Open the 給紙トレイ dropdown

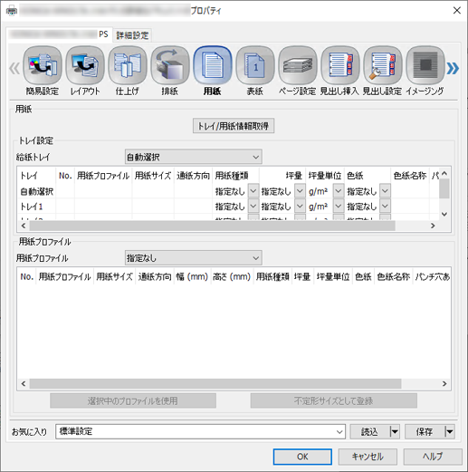coord(193,157)
